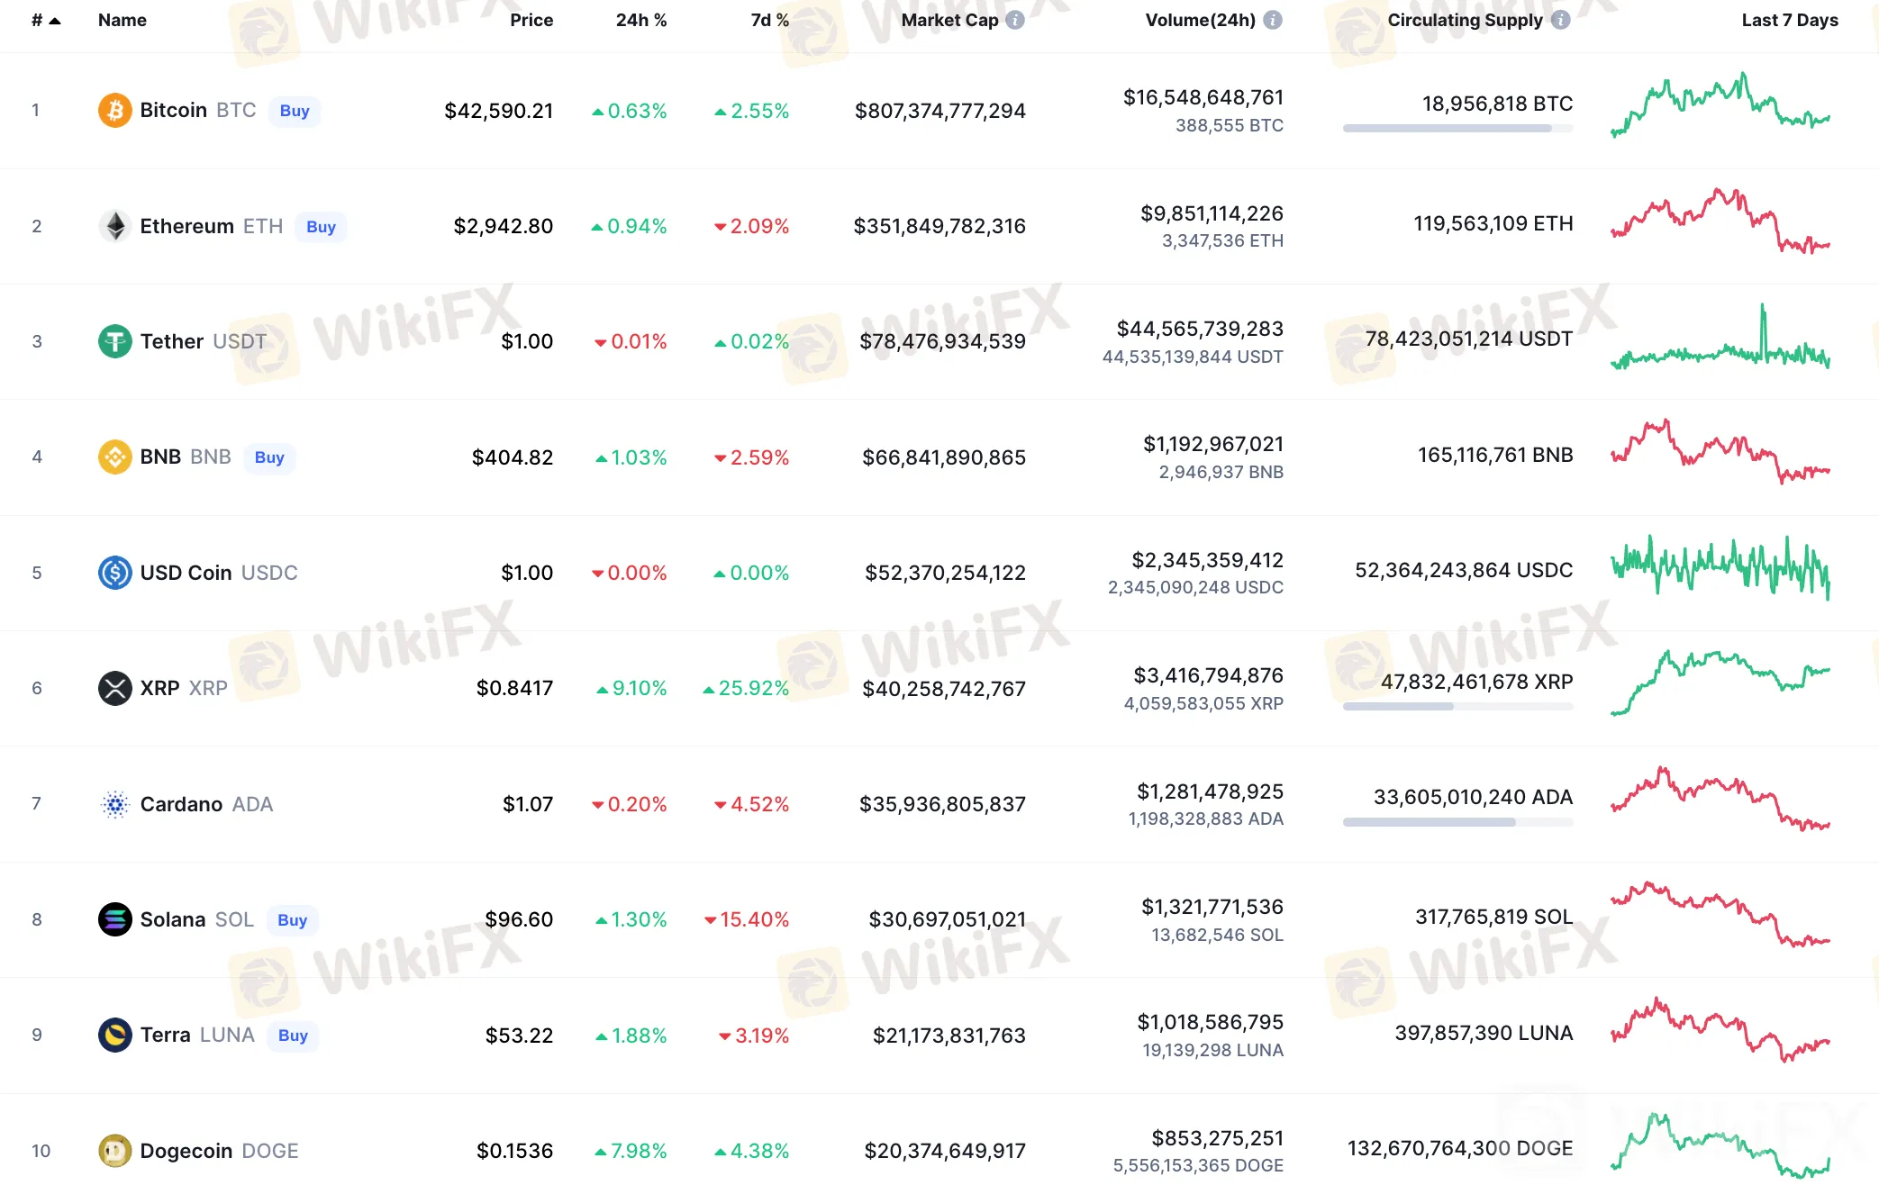Sort table by Price column header
This screenshot has height=1203, width=1879.
(x=531, y=20)
